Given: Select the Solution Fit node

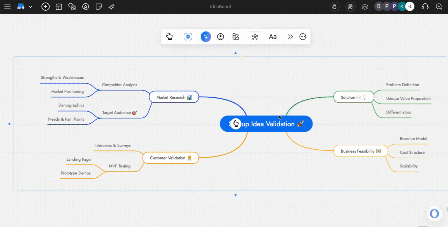Looking at the screenshot, I should (x=354, y=97).
